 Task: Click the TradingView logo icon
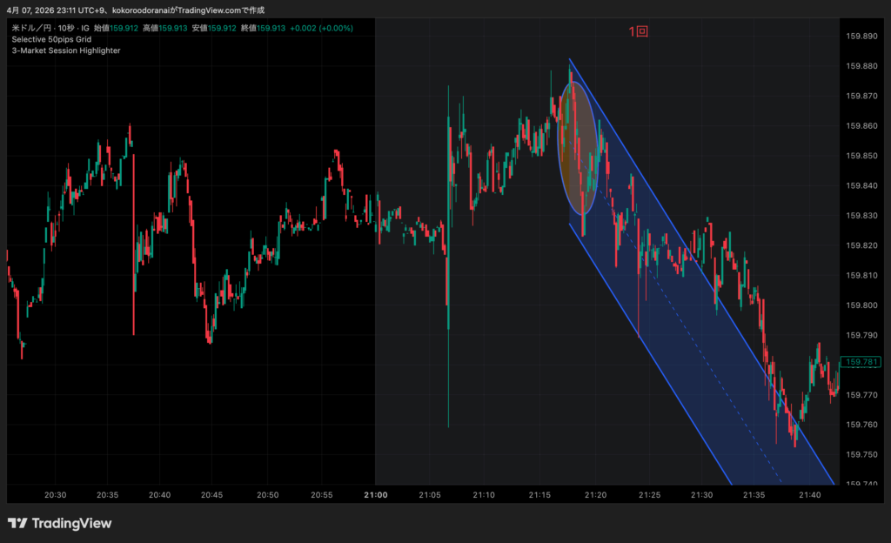pyautogui.click(x=17, y=523)
